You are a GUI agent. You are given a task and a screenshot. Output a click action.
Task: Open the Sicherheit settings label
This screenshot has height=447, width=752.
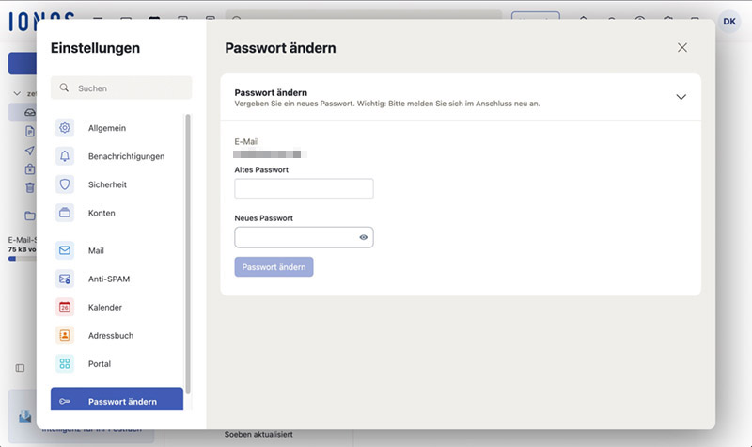[107, 184]
